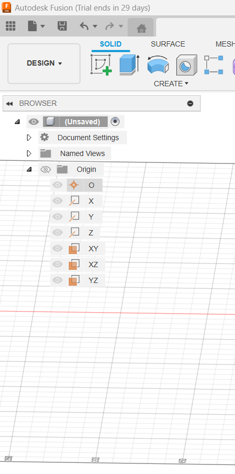Expand the Document Settings node

point(29,138)
